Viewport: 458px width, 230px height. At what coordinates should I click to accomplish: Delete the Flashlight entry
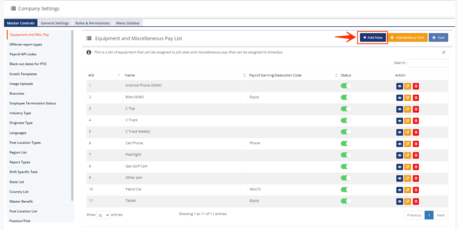[x=416, y=155]
